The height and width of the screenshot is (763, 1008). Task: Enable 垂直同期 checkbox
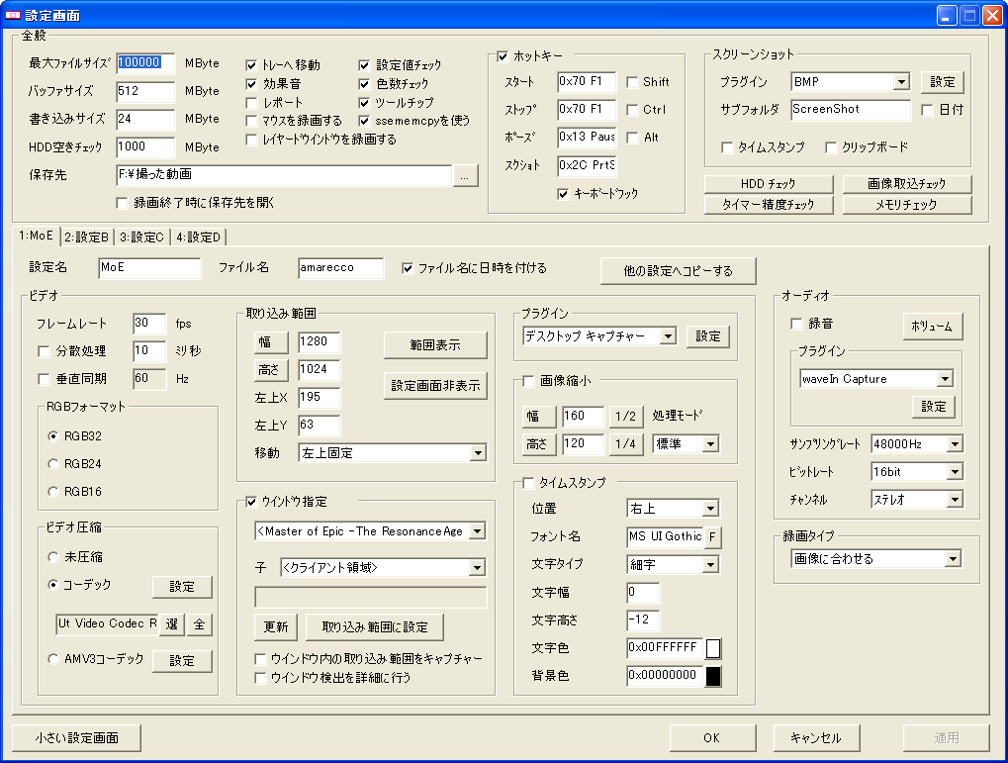click(44, 379)
